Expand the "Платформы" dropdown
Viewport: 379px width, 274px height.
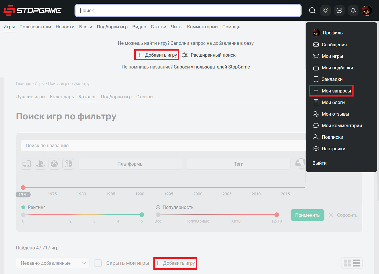130,164
